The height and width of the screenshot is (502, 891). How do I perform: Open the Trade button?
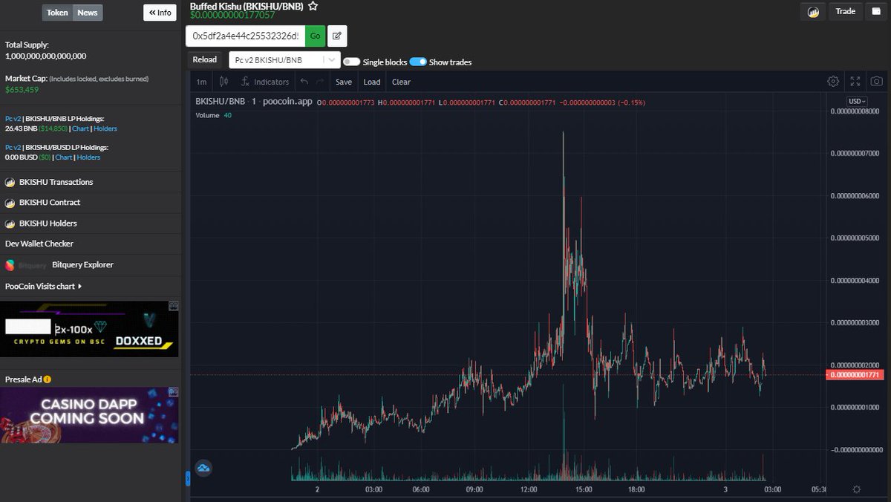pyautogui.click(x=845, y=11)
